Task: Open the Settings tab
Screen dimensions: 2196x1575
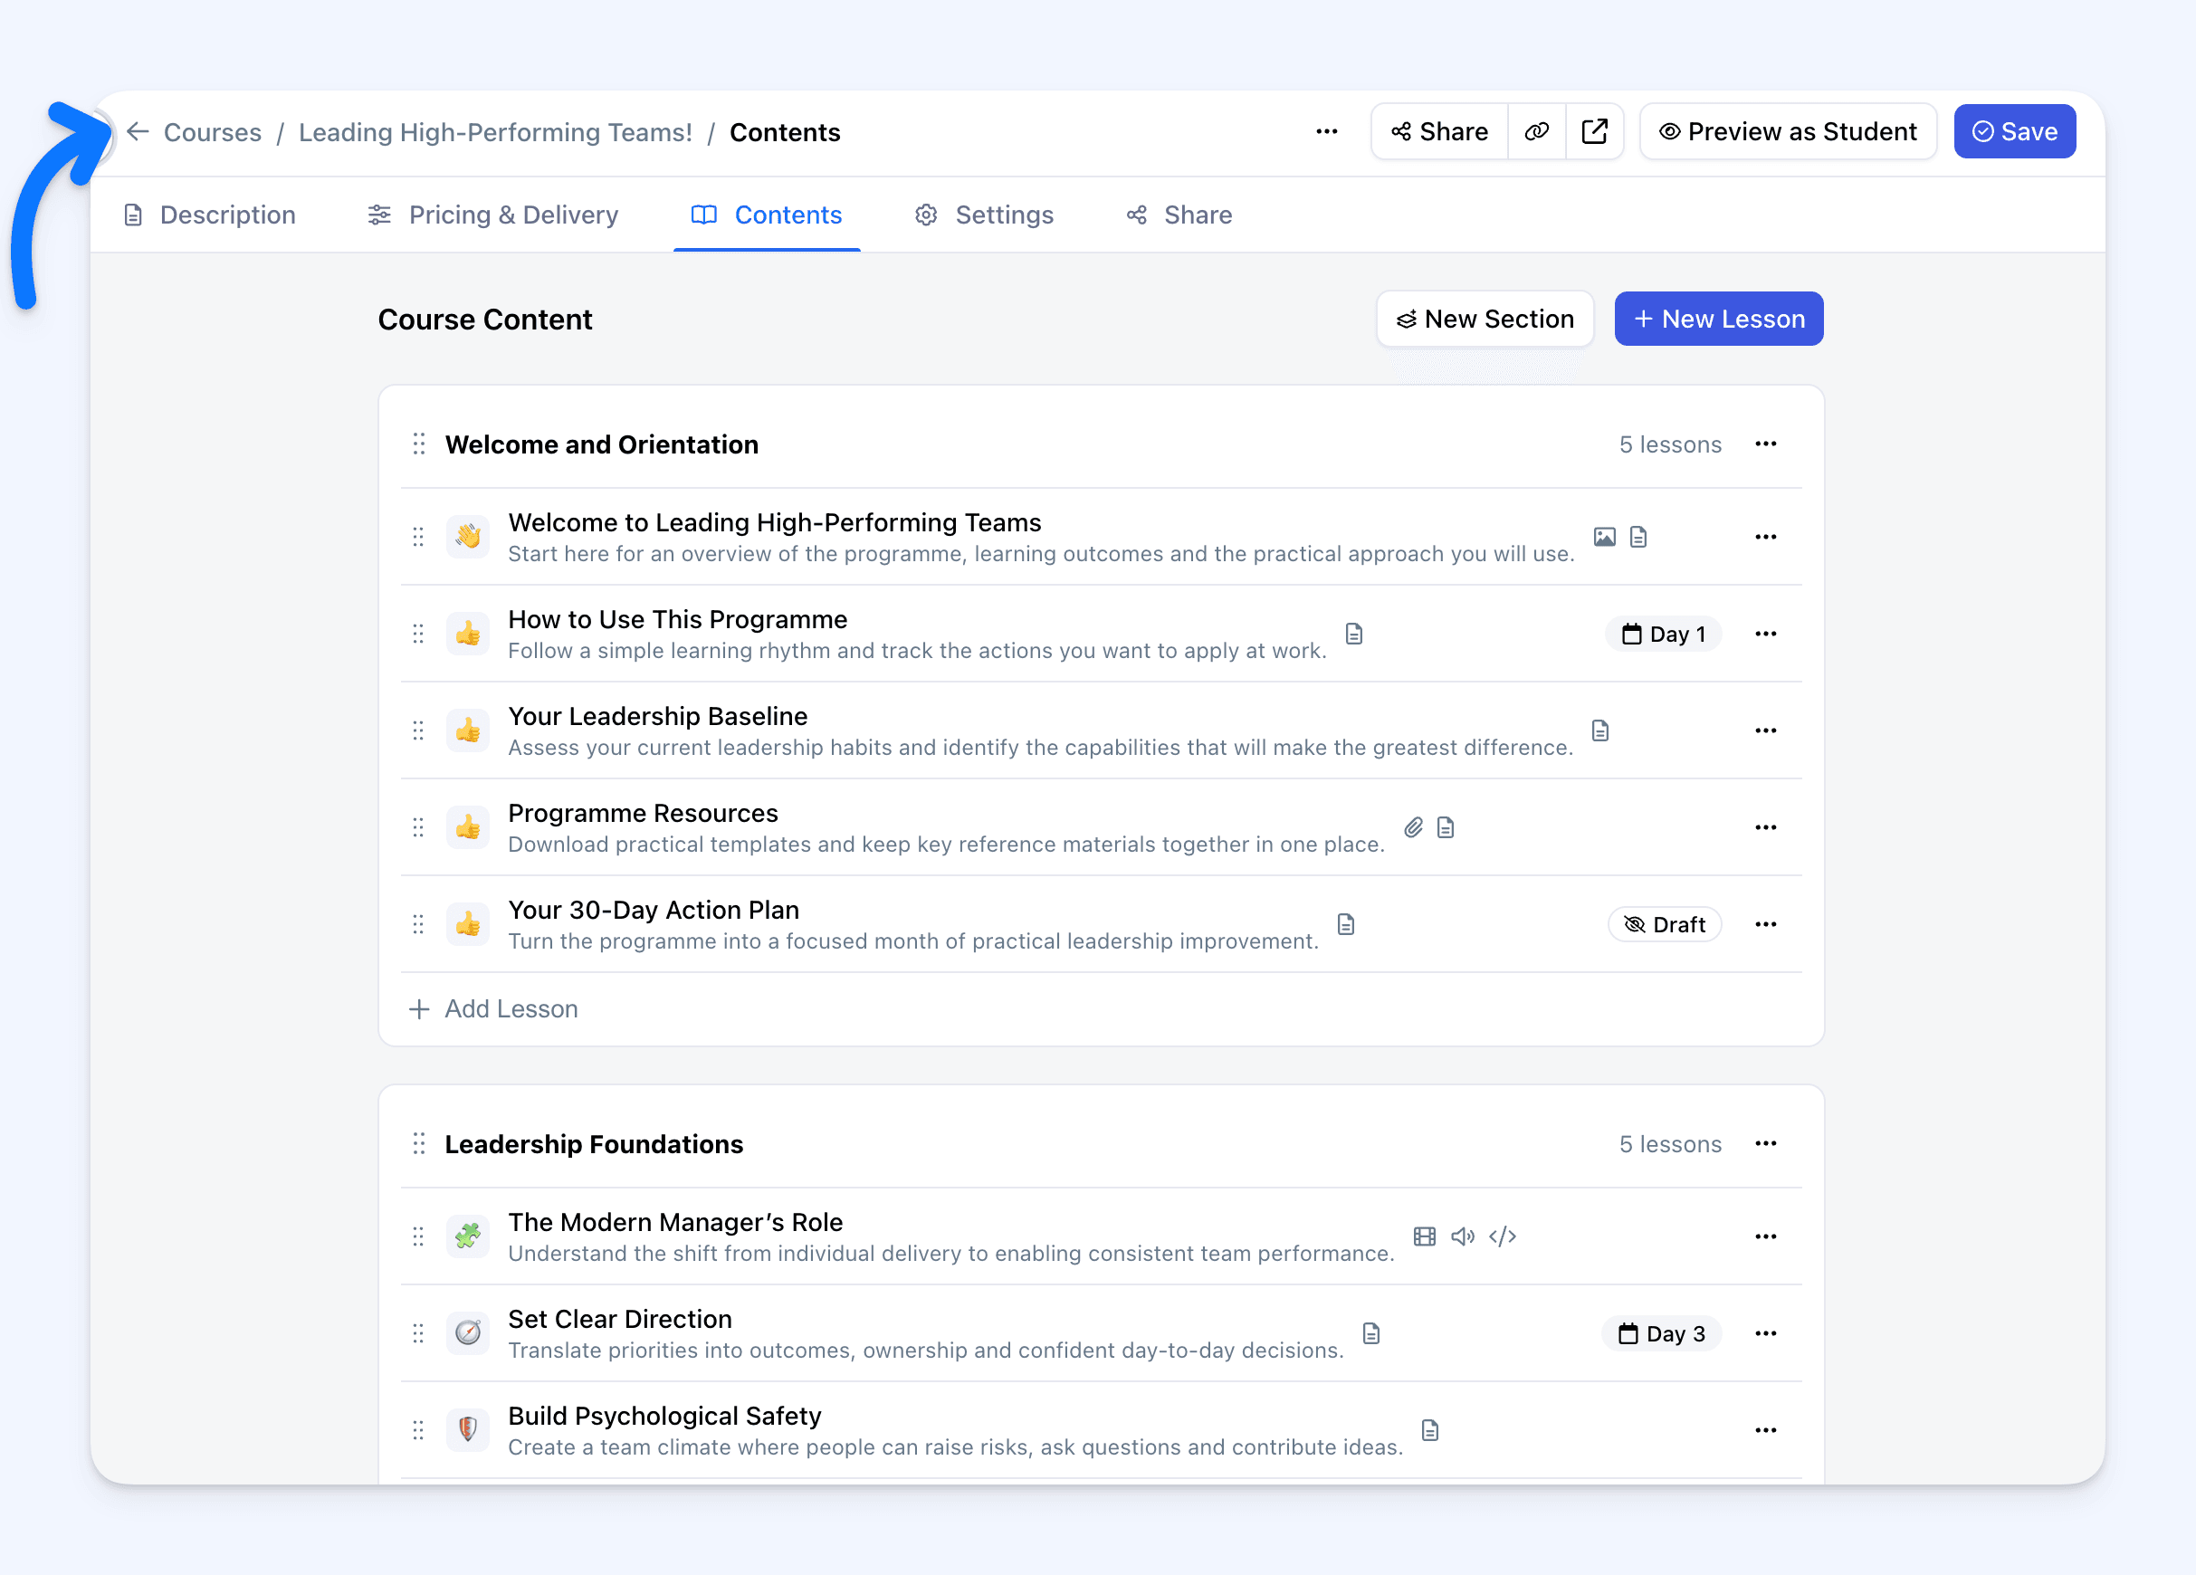Action: point(984,215)
